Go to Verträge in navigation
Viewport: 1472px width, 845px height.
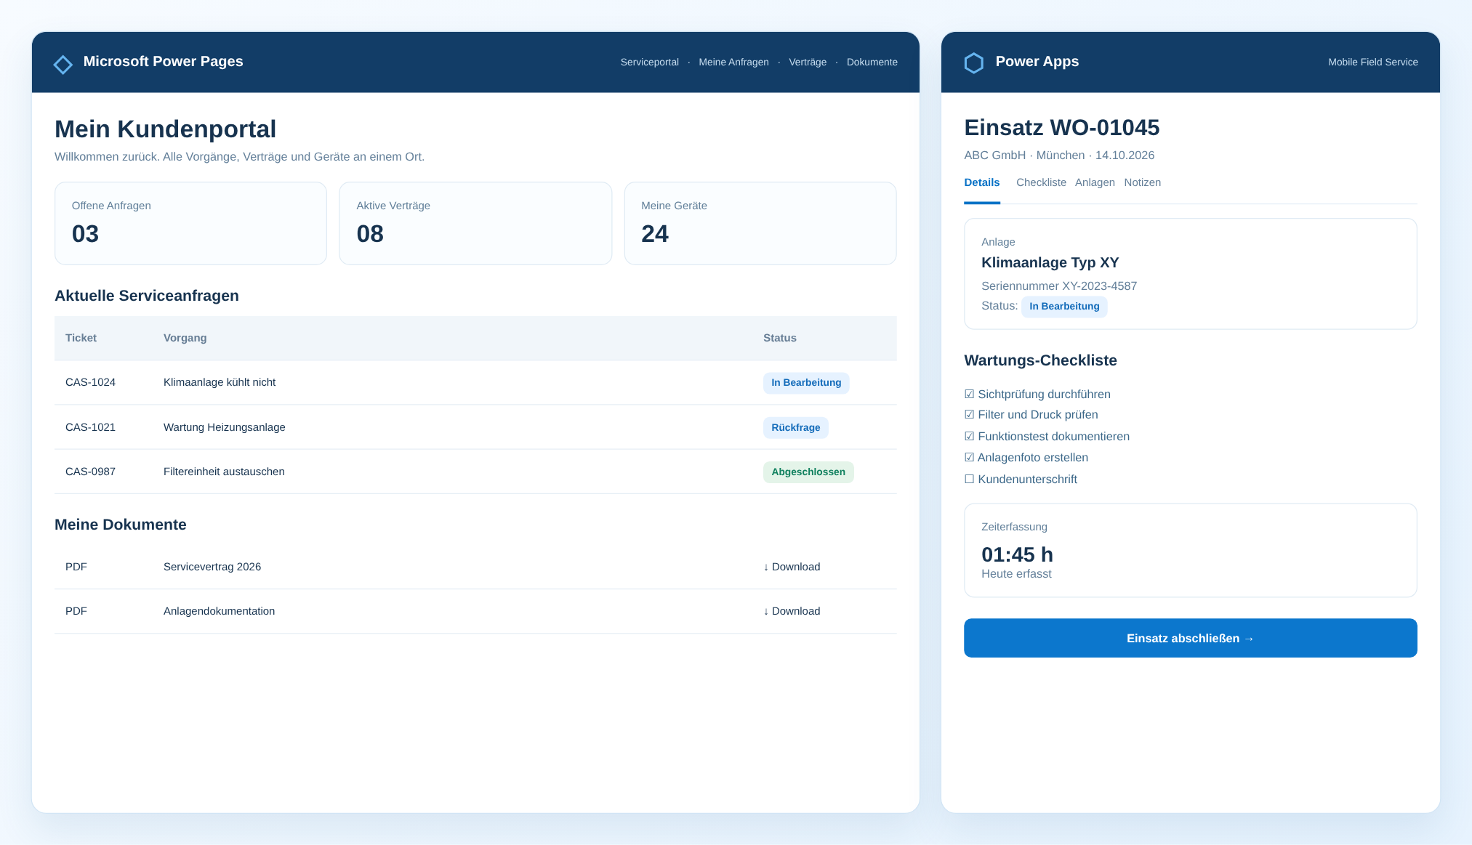(x=808, y=62)
